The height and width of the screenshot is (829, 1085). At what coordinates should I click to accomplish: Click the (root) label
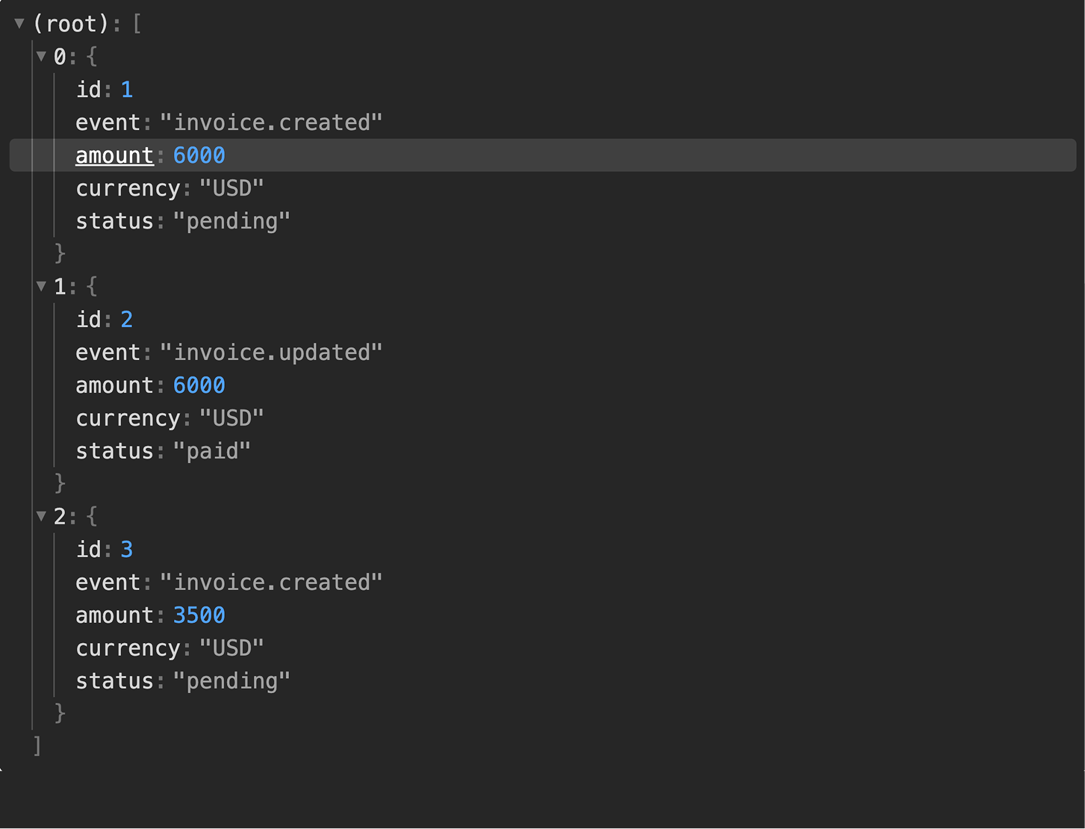point(72,24)
